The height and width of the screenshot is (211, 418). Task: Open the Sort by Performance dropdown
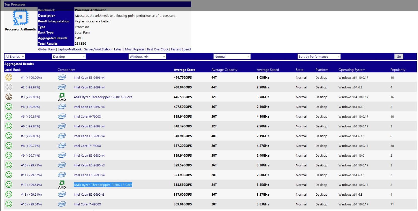point(319,57)
